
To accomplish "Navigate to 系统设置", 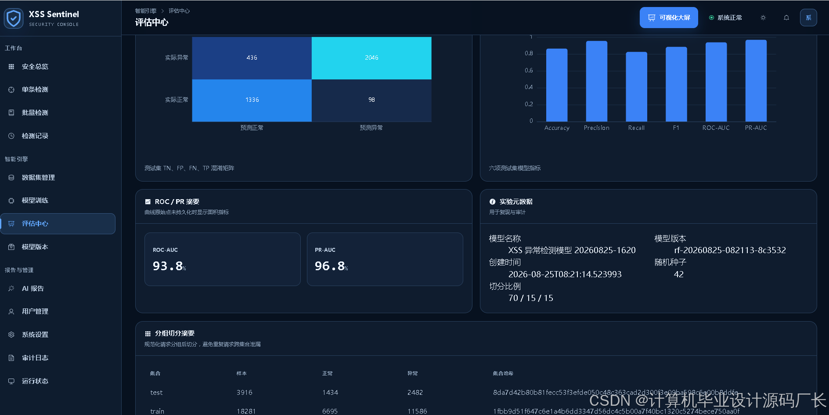I will pyautogui.click(x=58, y=335).
